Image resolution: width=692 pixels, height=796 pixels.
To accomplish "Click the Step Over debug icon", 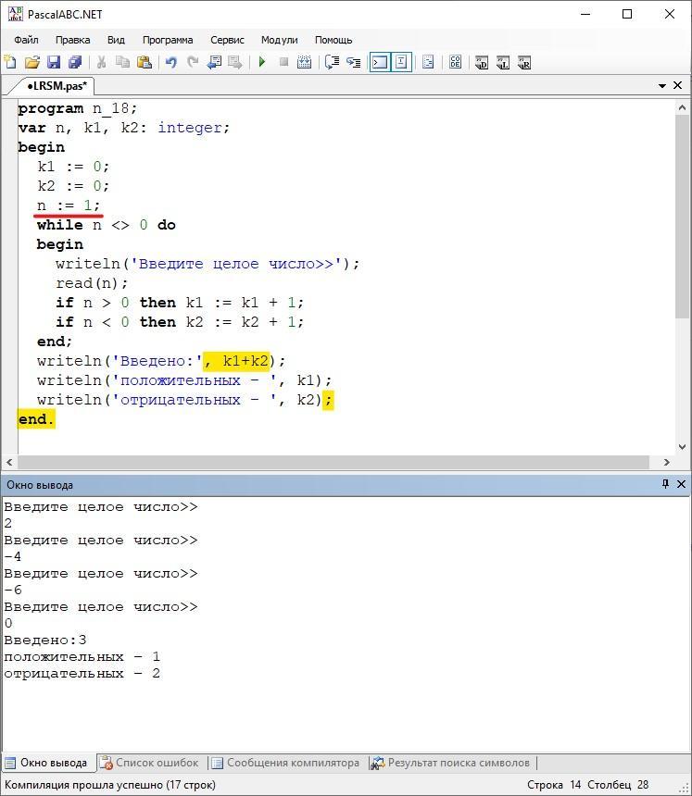I will tap(332, 62).
